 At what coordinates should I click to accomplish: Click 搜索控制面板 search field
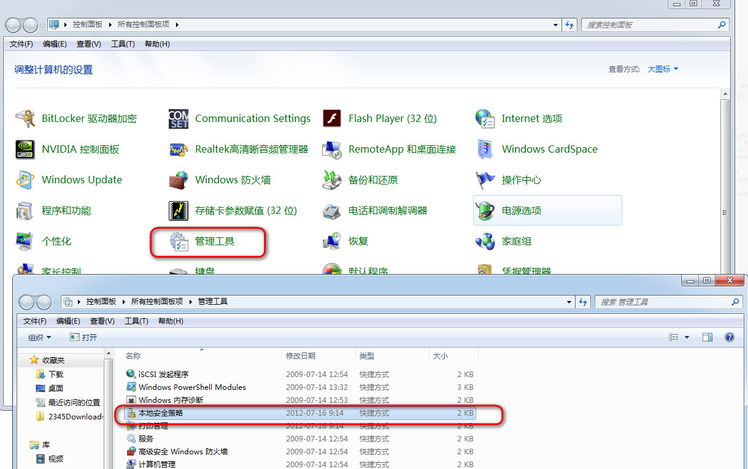[x=655, y=25]
